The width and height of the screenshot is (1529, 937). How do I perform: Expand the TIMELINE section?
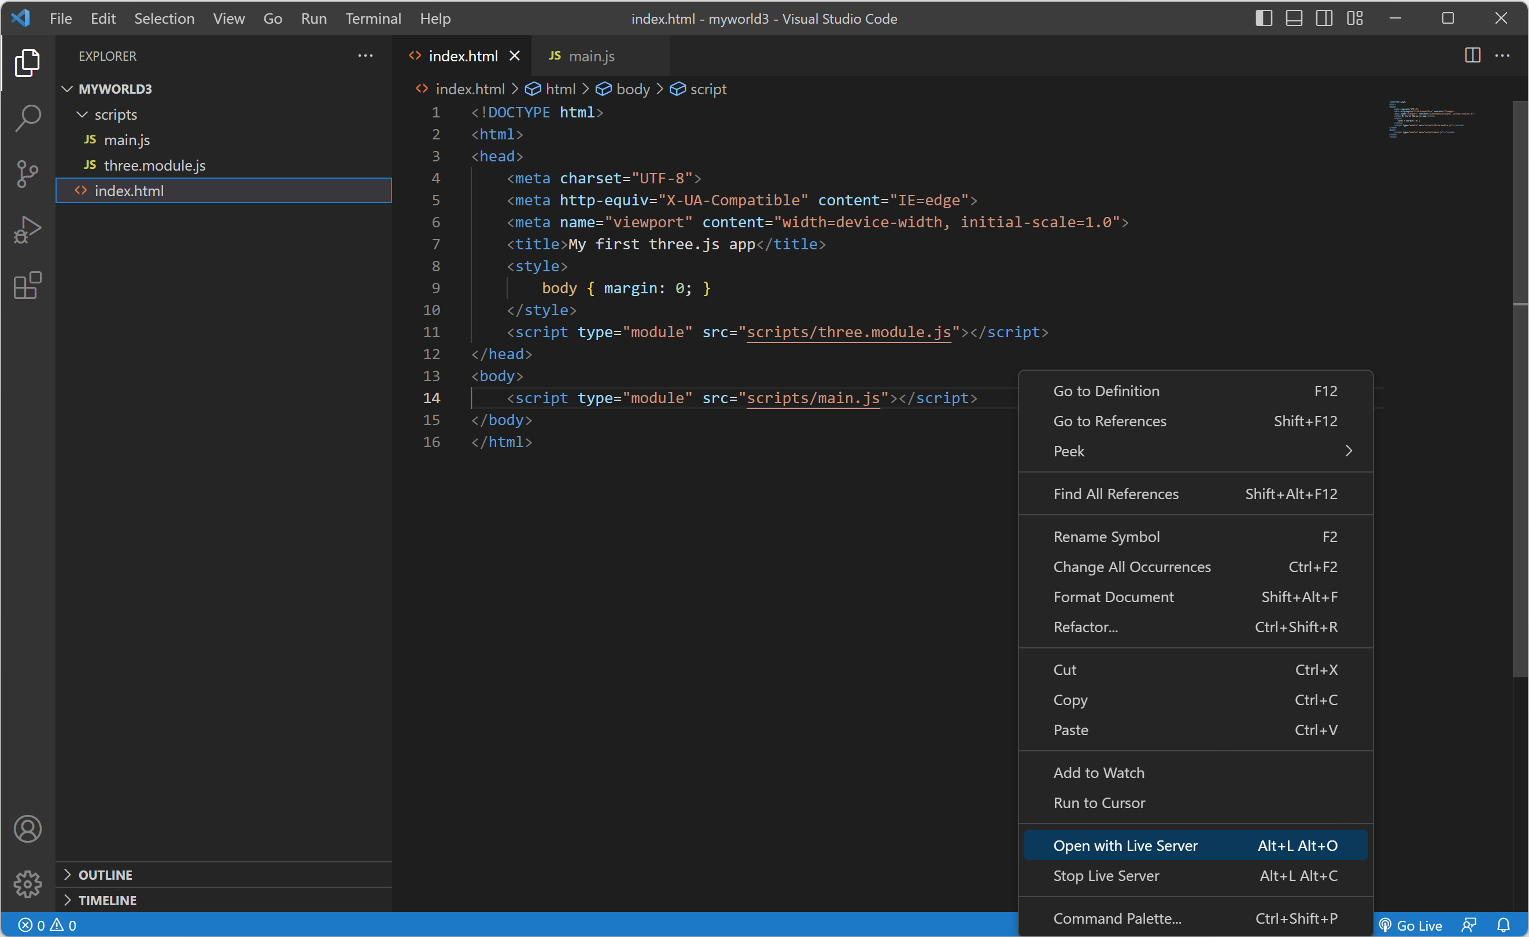click(107, 900)
